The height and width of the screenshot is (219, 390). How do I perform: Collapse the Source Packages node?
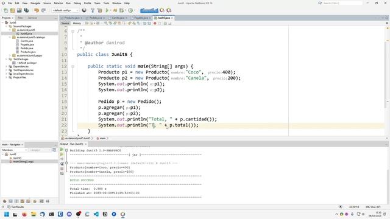pyautogui.click(x=7, y=26)
